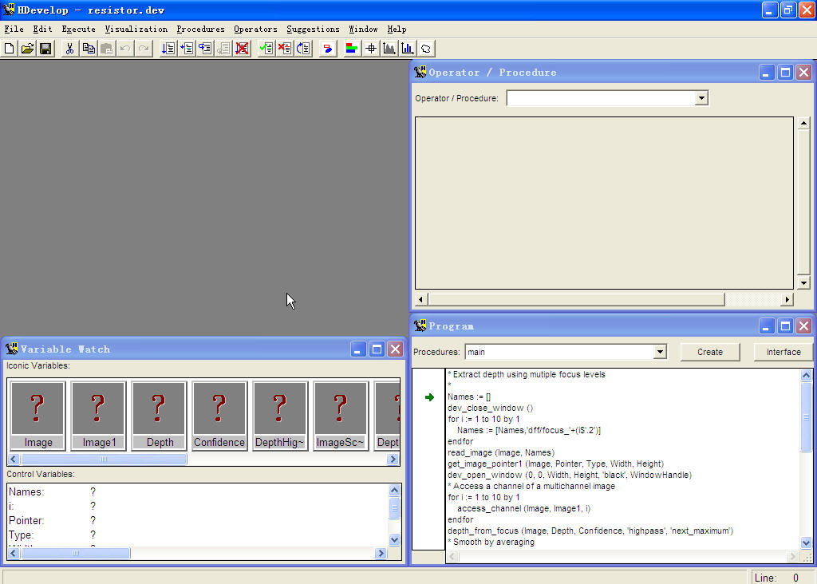
Task: Select the Type control variable row
Action: coord(198,535)
